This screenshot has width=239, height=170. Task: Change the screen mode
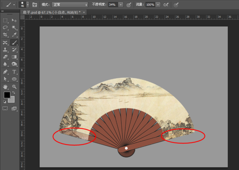14,108
